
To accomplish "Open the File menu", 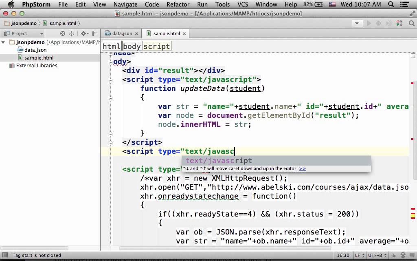I will (x=63, y=4).
